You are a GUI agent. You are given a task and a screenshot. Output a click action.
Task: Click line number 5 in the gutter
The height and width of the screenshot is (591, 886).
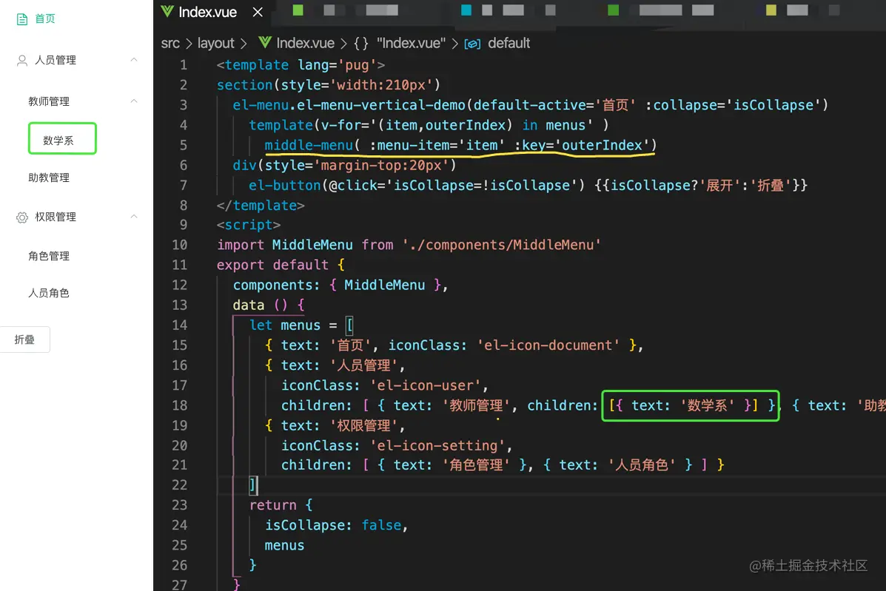click(183, 145)
